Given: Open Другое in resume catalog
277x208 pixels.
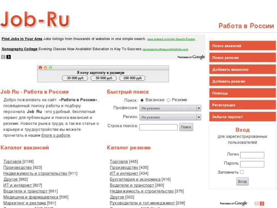Looking at the screenshot, I should pos(117,197).
